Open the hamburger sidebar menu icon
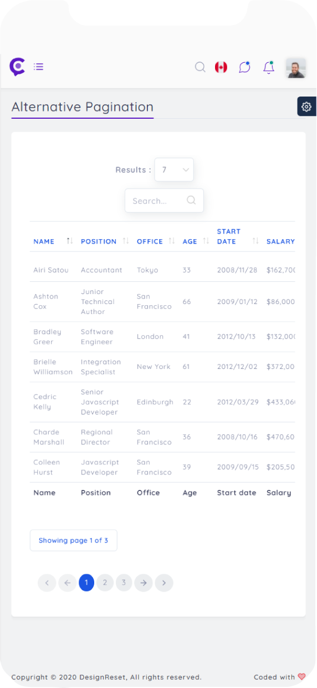 coord(38,67)
